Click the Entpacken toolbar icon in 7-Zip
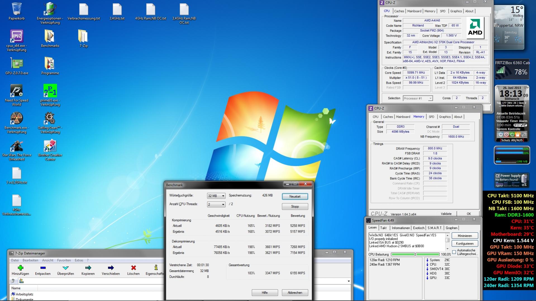 [x=43, y=268]
